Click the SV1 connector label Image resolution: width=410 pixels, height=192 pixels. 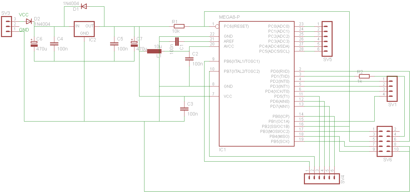392,105
